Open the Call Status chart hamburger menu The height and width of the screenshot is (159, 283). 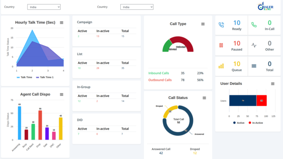204,98
